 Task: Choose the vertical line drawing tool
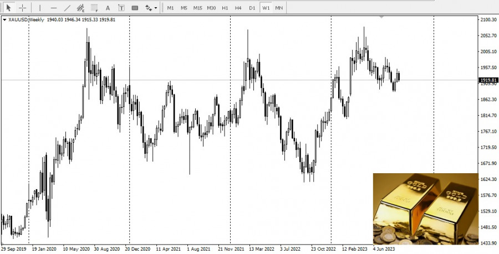click(40, 8)
